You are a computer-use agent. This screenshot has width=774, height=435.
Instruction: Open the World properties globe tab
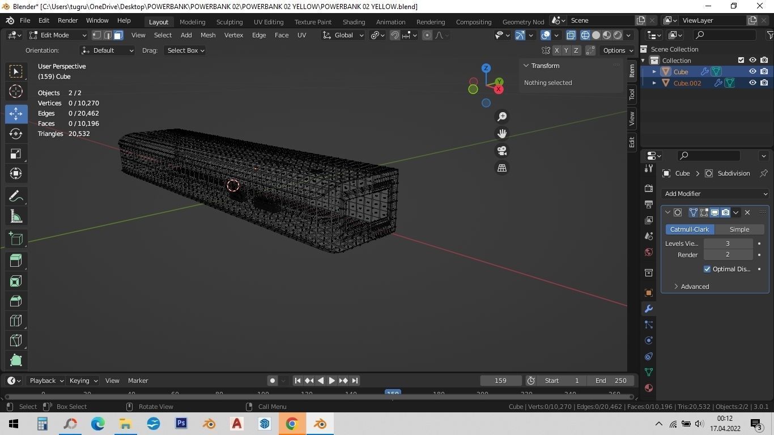(649, 252)
